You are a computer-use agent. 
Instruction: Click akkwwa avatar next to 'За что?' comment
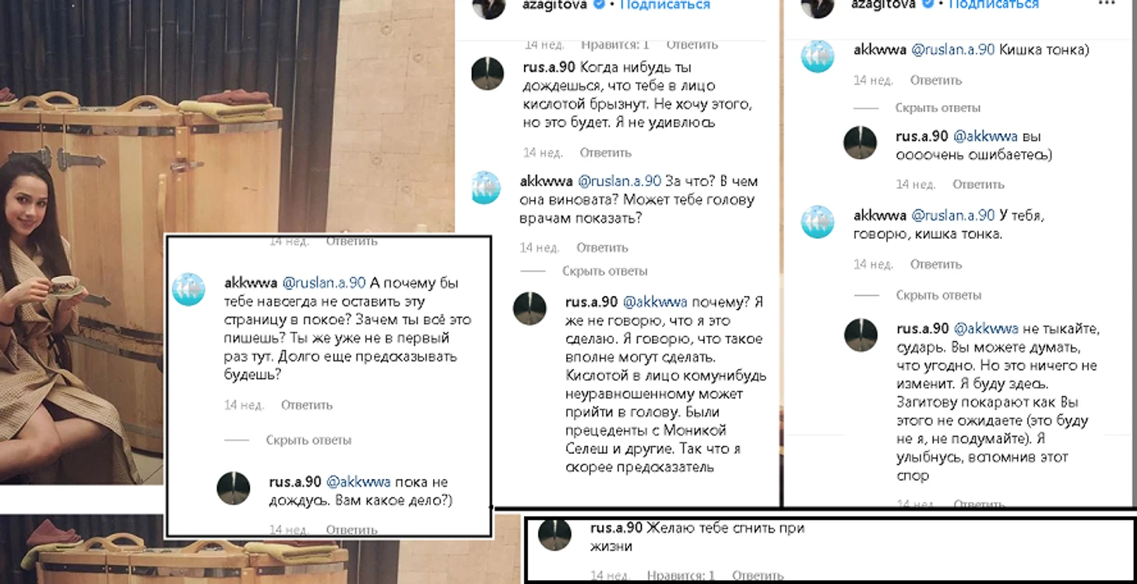point(486,188)
